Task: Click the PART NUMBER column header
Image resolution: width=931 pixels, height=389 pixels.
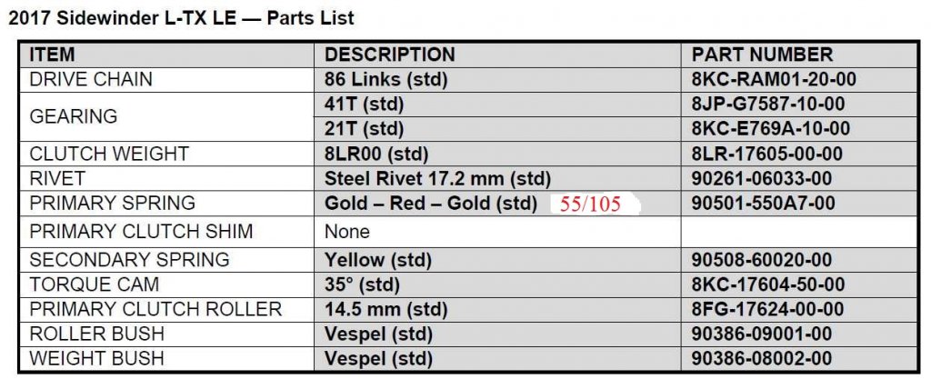Action: (x=762, y=55)
